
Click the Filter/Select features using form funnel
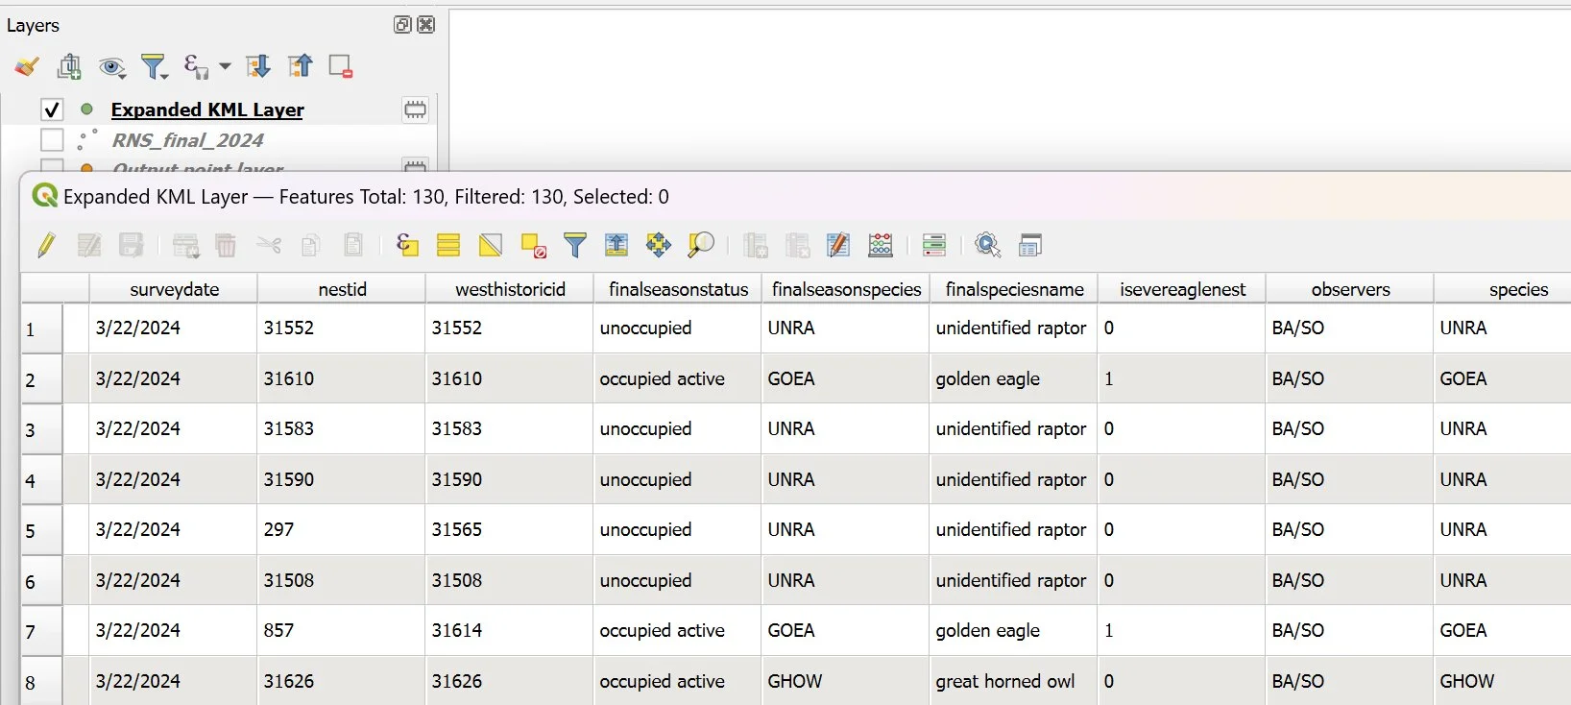575,245
